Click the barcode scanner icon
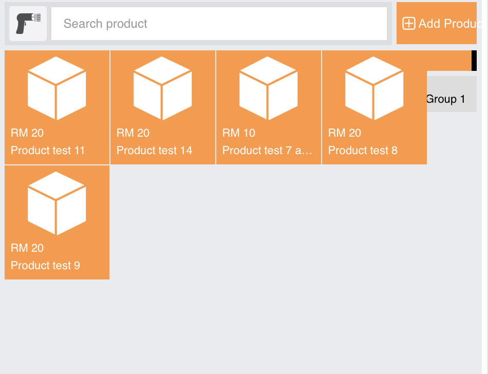The image size is (488, 374). click(x=28, y=24)
